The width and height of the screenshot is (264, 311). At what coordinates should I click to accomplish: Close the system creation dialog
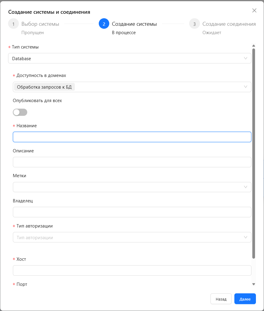coord(254,10)
